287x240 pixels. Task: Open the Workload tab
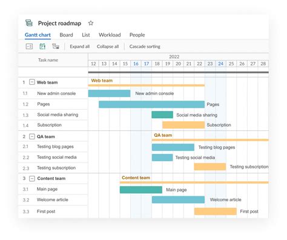click(110, 35)
